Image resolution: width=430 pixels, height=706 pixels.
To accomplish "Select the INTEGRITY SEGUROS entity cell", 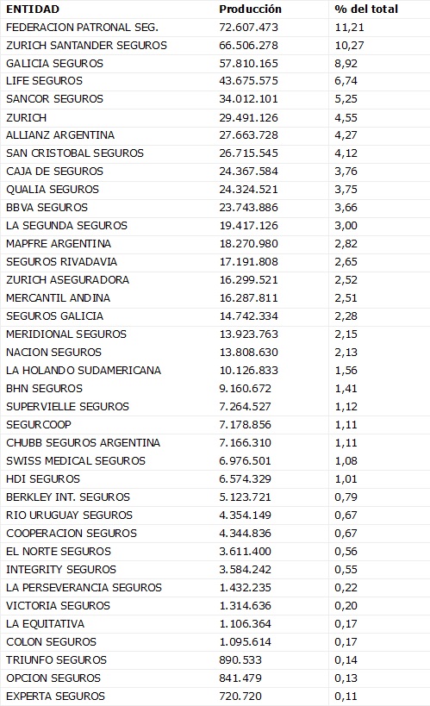I will (x=61, y=570).
